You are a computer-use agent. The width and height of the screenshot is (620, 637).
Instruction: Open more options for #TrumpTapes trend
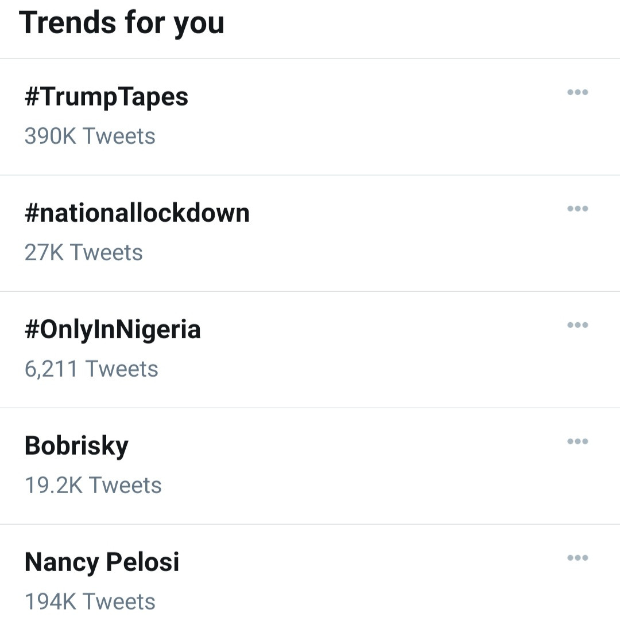(x=577, y=92)
